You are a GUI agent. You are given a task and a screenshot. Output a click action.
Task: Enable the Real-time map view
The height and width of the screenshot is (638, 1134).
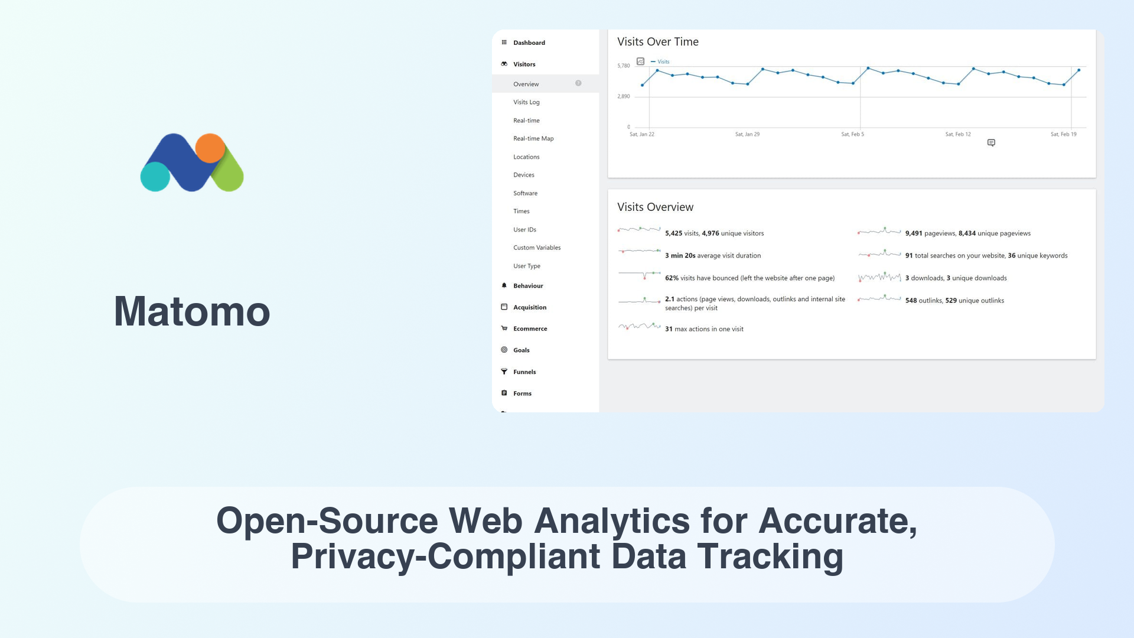(533, 138)
